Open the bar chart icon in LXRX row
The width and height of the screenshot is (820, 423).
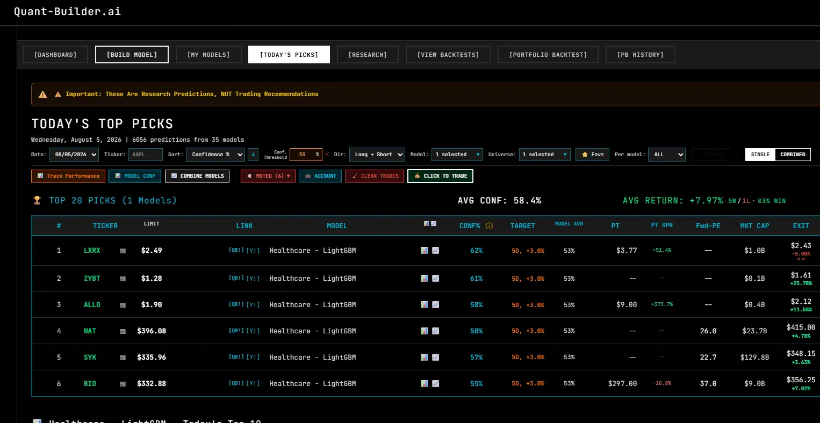[x=425, y=250]
